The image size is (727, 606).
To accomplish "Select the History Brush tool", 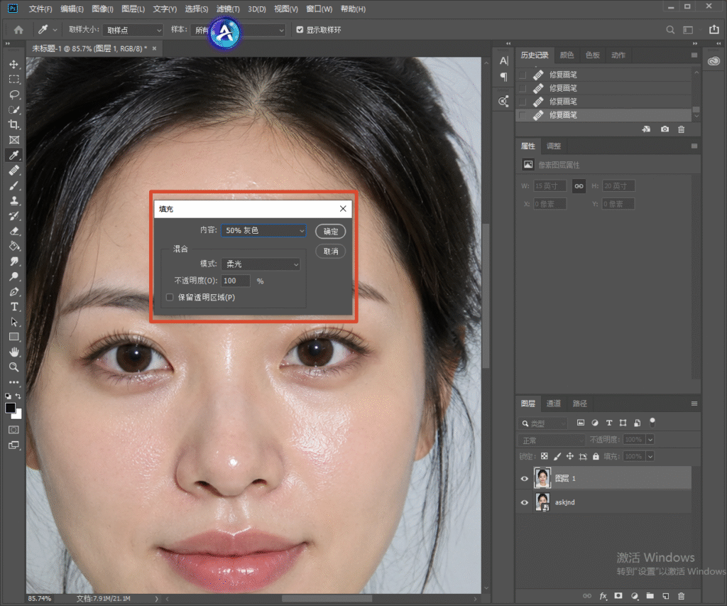I will click(x=14, y=216).
